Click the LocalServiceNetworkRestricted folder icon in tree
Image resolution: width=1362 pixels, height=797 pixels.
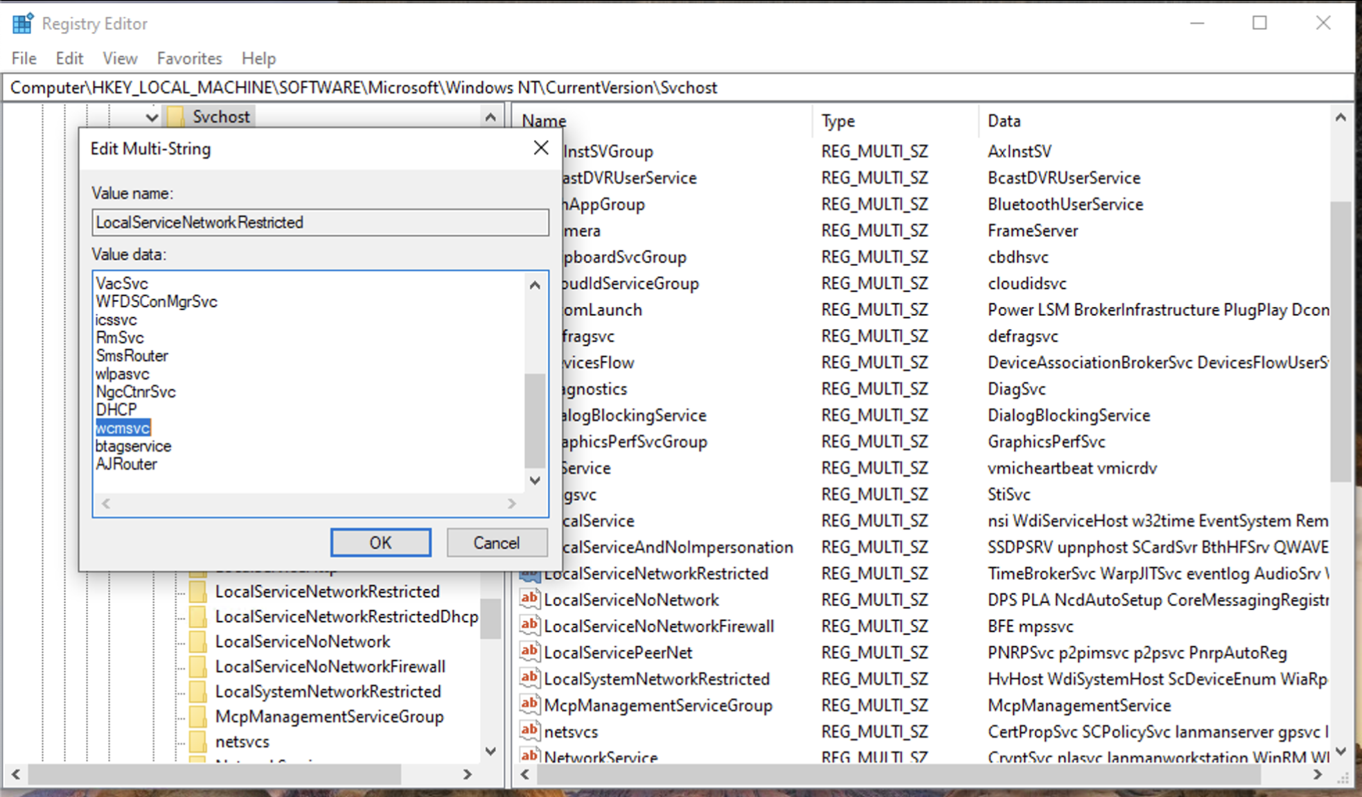click(x=198, y=591)
